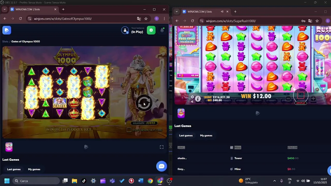This screenshot has width=331, height=186.
Task: Reload the Sugar Rush page
Action: pos(192,21)
